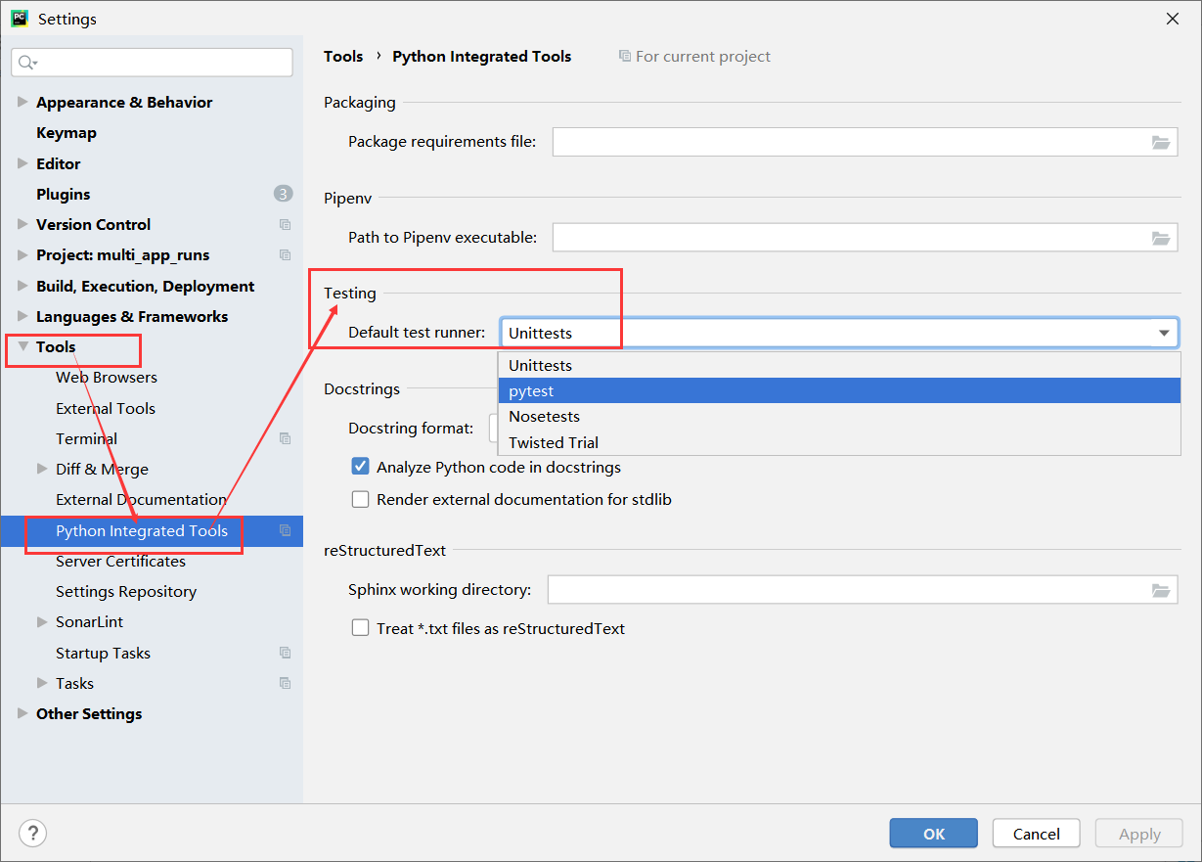This screenshot has height=862, width=1202.
Task: Select pytest from the test runner list
Action: pyautogui.click(x=839, y=390)
